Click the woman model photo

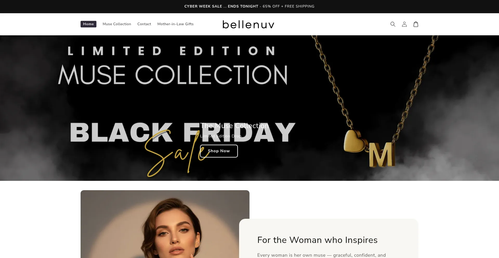coord(165,229)
